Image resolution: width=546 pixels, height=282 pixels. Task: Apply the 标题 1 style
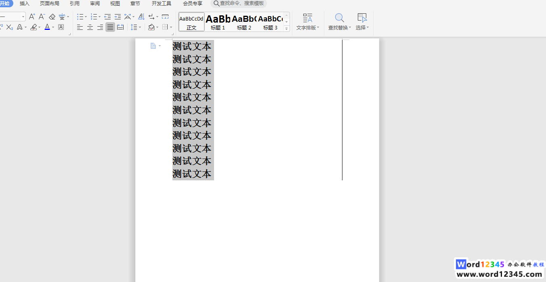[218, 22]
